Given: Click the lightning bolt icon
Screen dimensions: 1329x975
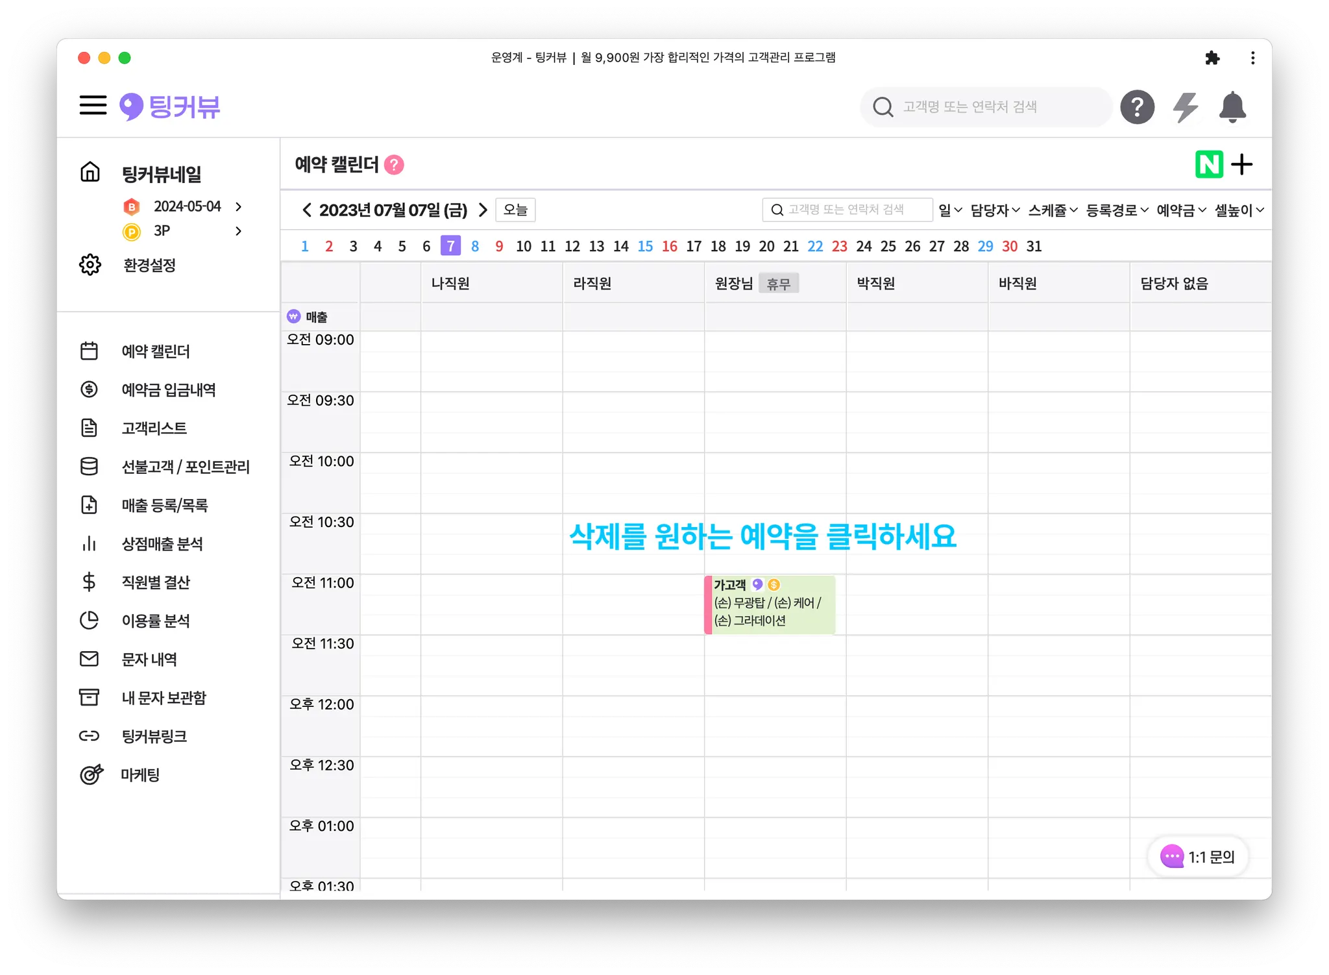Looking at the screenshot, I should (1185, 107).
